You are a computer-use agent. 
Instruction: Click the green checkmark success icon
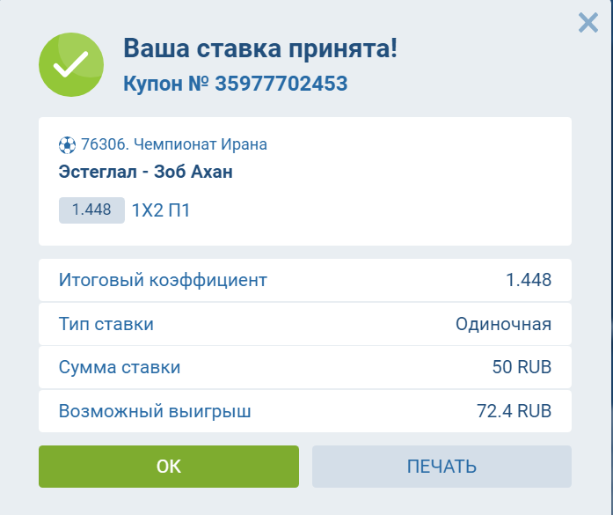pyautogui.click(x=70, y=65)
